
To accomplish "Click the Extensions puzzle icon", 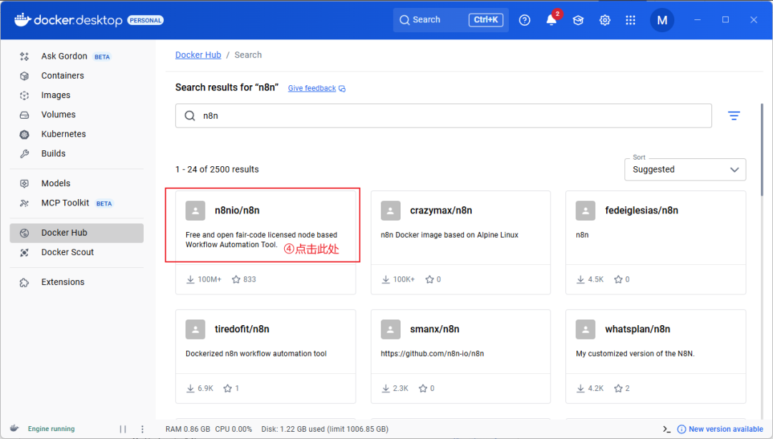I will pyautogui.click(x=24, y=283).
